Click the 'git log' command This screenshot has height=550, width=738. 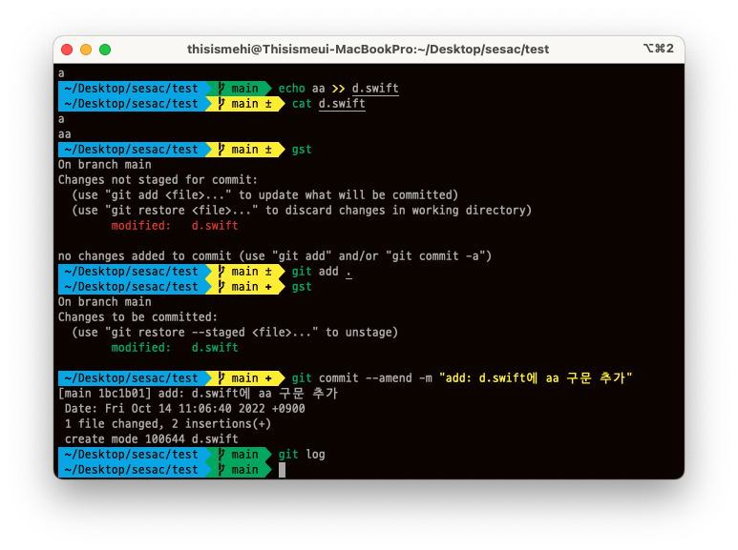pyautogui.click(x=302, y=455)
